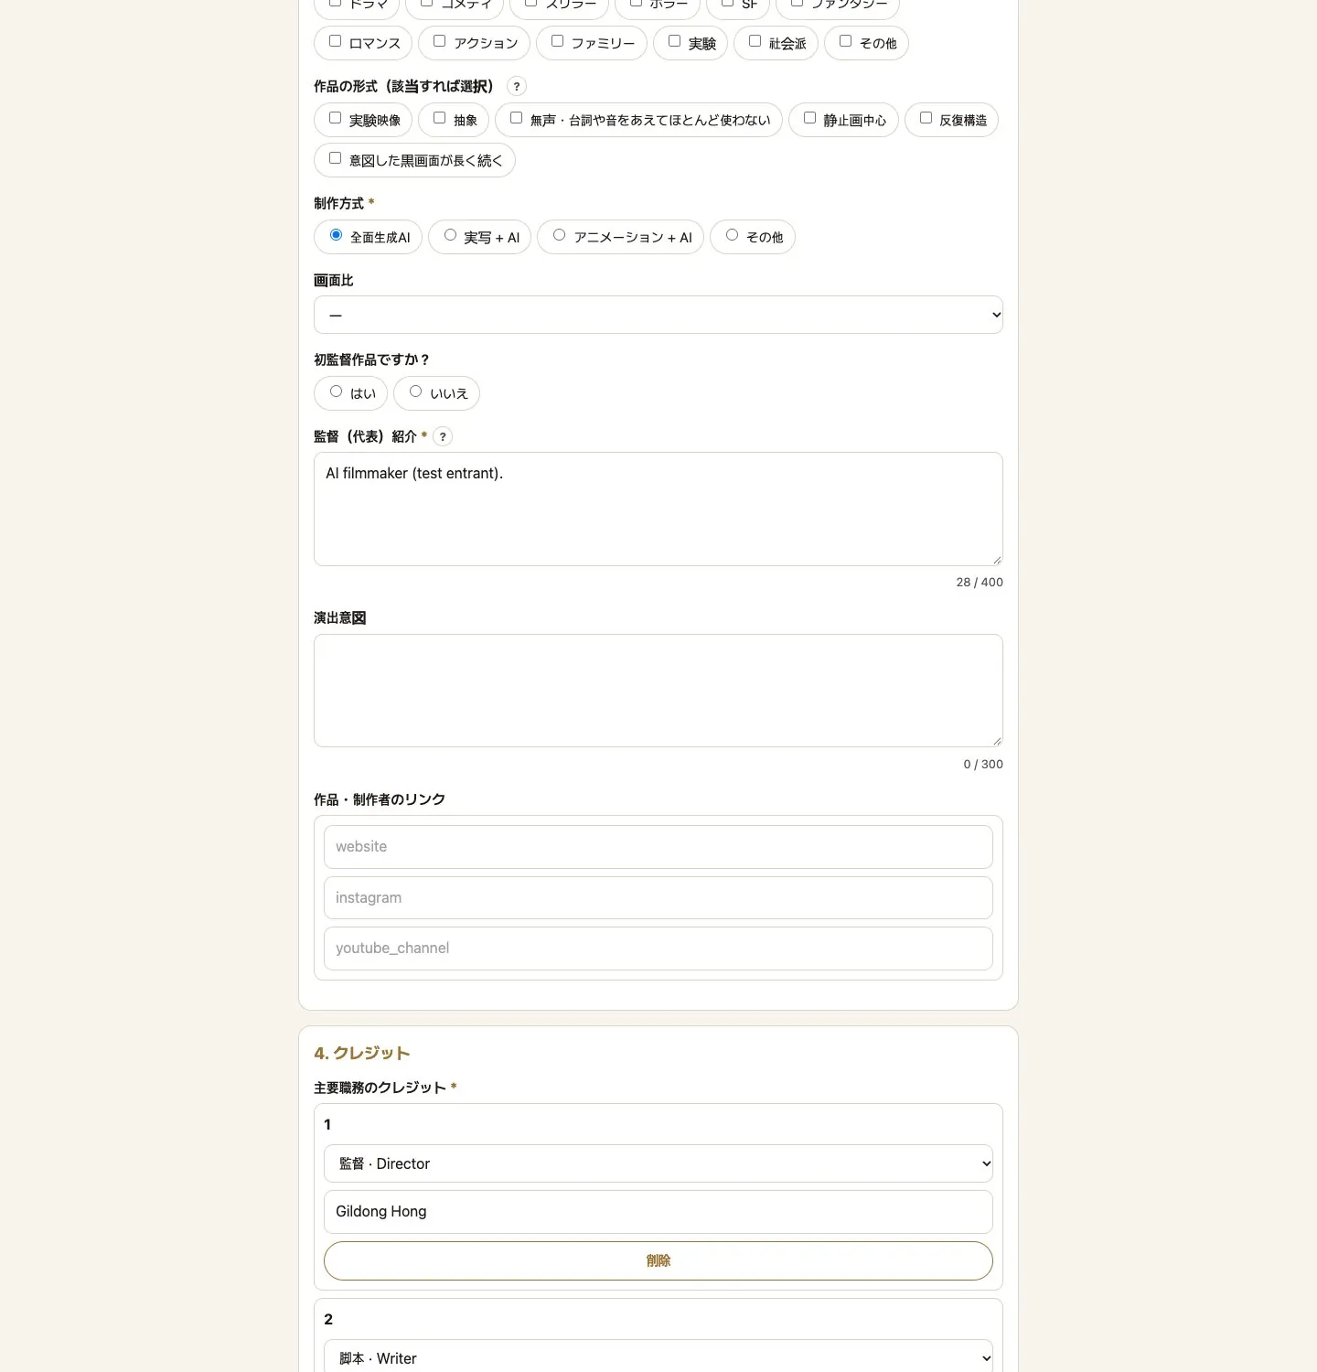Tick 意図した黒画面が長く続く checkbox
The height and width of the screenshot is (1372, 1317).
tap(336, 158)
